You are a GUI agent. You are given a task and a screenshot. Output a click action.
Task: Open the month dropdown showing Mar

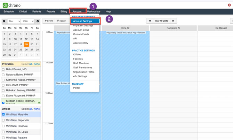click(14, 21)
